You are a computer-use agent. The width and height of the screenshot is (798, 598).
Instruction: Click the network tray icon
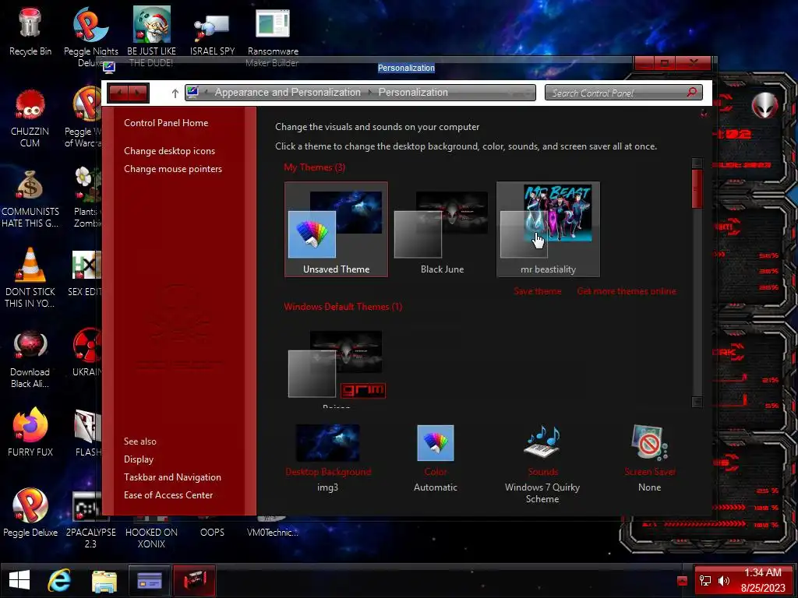tap(704, 580)
